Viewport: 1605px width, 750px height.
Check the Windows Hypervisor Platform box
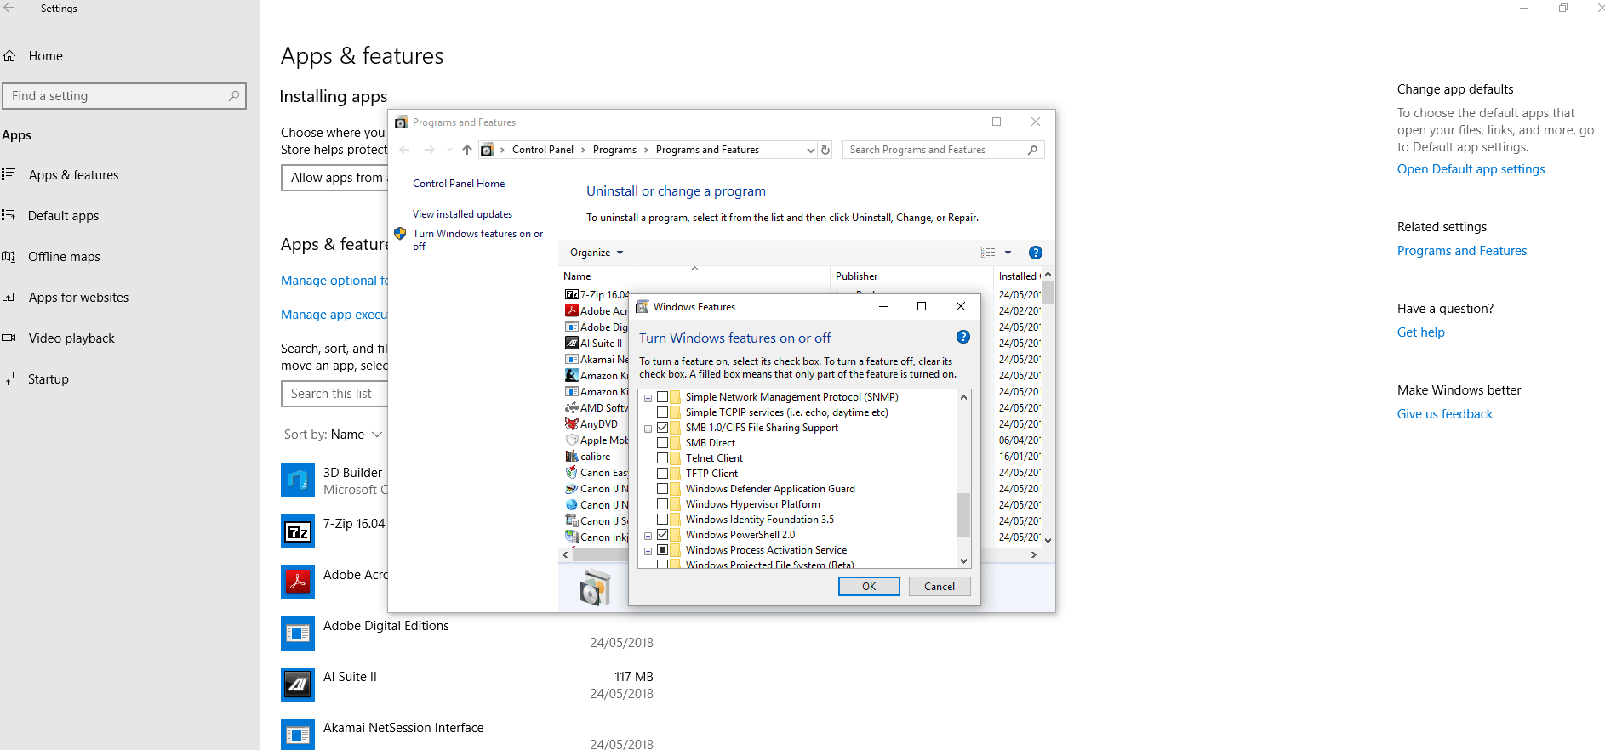click(662, 504)
